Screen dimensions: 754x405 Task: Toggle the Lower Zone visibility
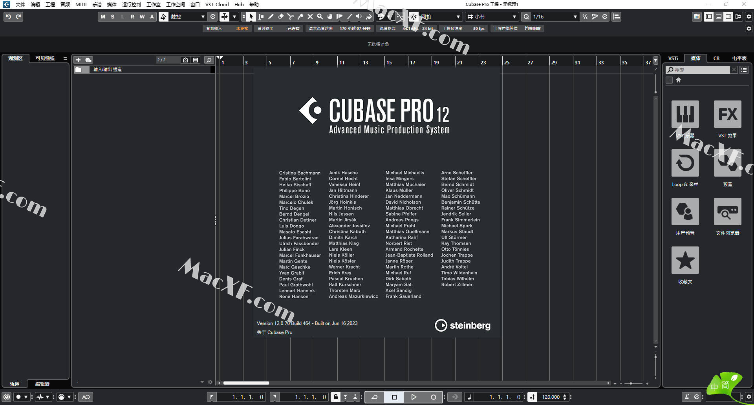pos(719,16)
